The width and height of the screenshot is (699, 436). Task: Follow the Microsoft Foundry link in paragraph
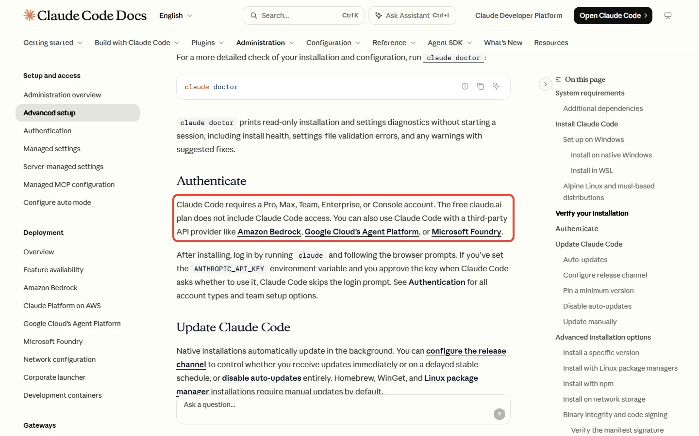pos(466,232)
